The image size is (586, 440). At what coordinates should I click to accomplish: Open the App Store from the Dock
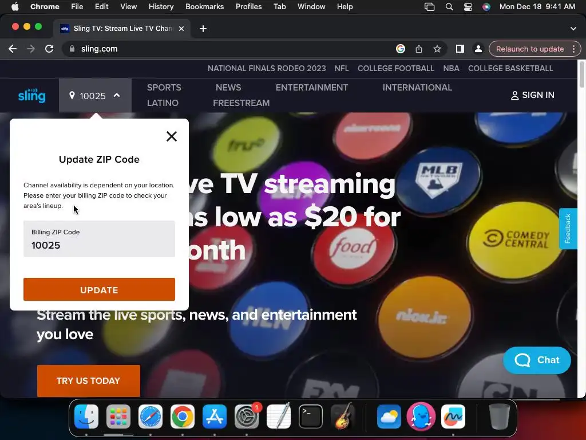pos(215,417)
